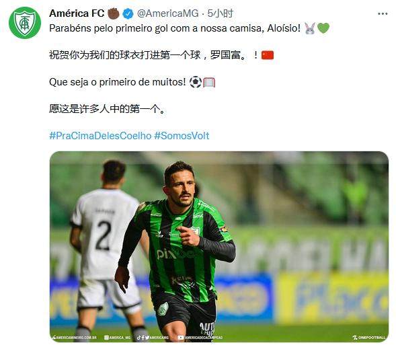Open the América FC profile avatar

pos(25,22)
